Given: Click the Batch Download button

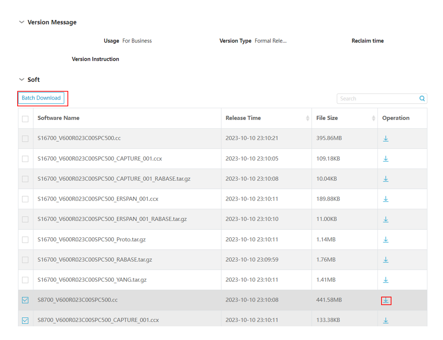Looking at the screenshot, I should click(x=42, y=98).
